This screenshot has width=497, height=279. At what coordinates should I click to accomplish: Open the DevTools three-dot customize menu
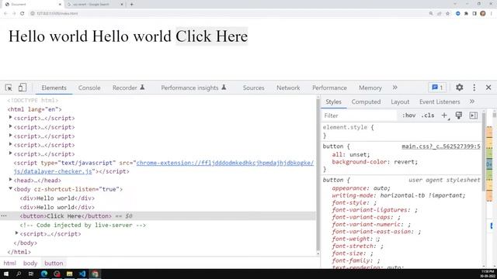(x=474, y=88)
